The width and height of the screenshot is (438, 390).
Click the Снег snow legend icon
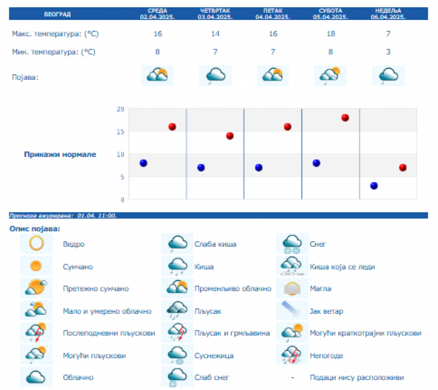pos(292,243)
